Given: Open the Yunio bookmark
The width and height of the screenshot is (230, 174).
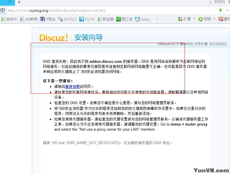Looking at the screenshot, I should click(x=143, y=19).
